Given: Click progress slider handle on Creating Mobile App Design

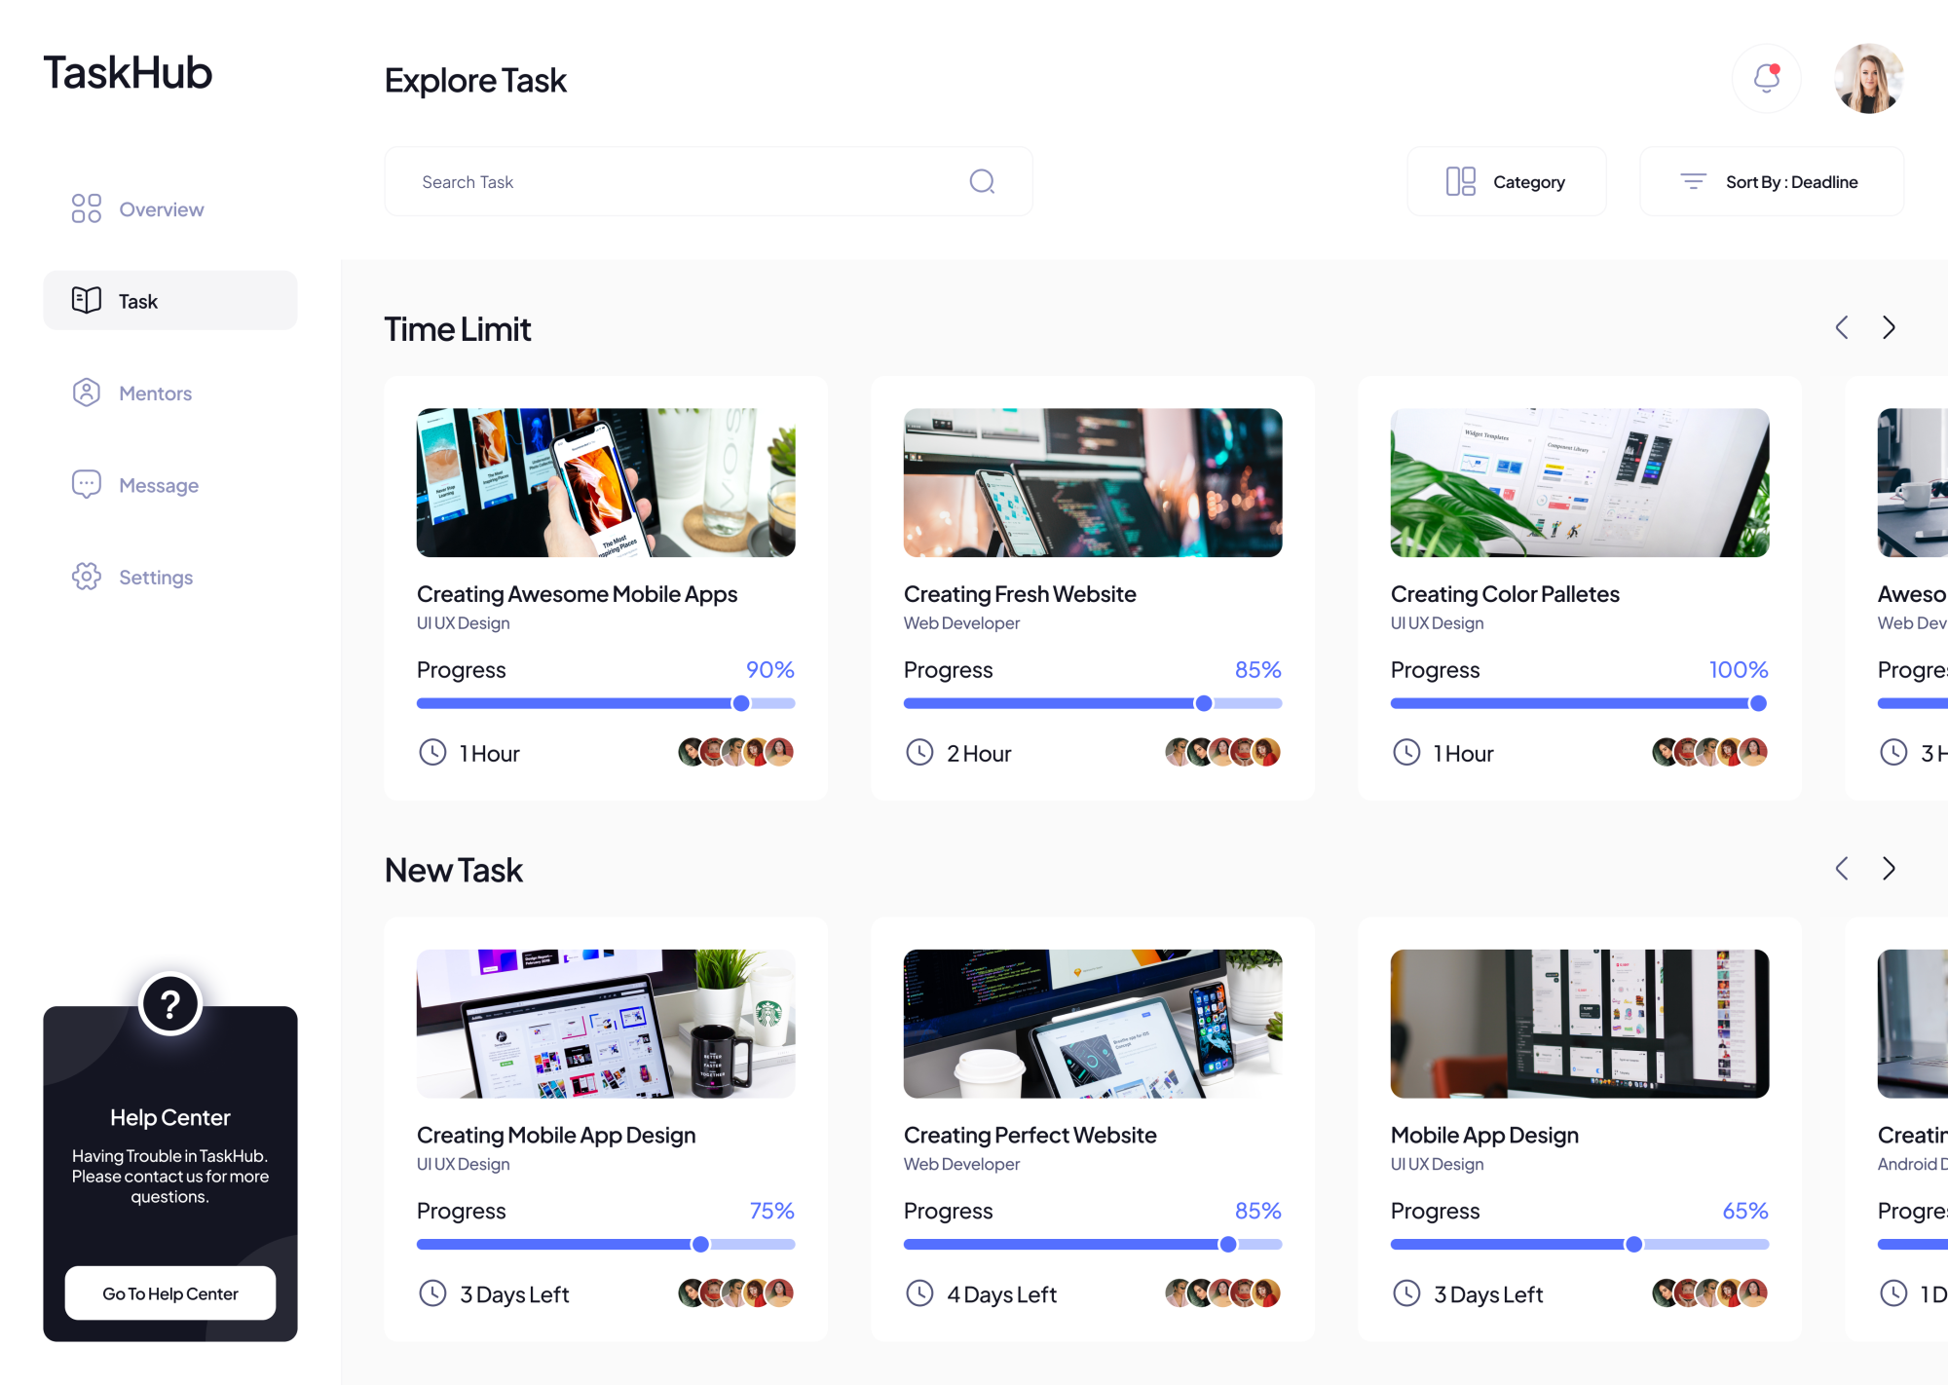Looking at the screenshot, I should pyautogui.click(x=700, y=1244).
